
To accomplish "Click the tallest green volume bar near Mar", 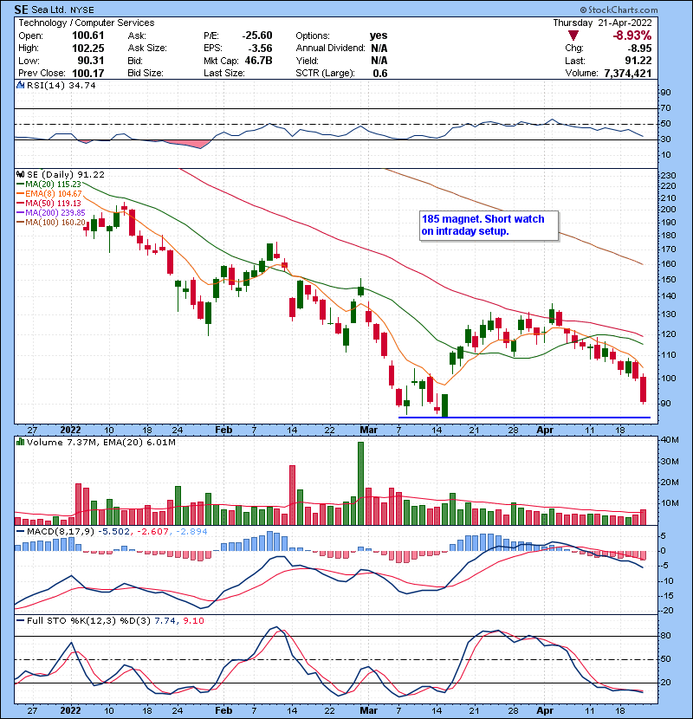I will pyautogui.click(x=360, y=483).
